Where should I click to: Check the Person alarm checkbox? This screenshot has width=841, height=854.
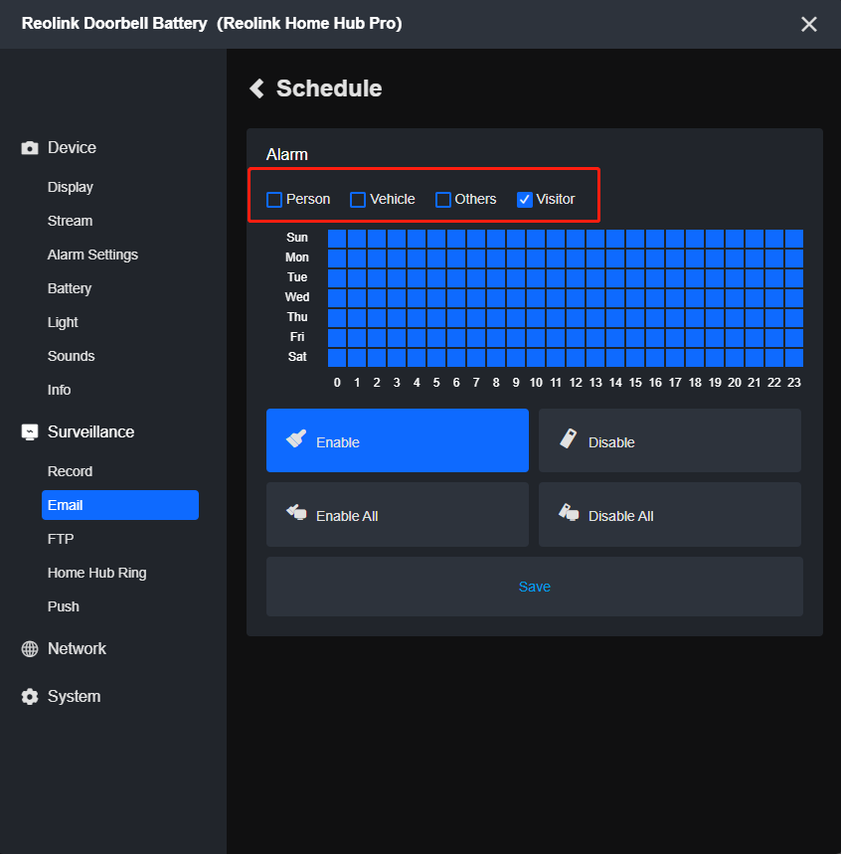(x=274, y=200)
